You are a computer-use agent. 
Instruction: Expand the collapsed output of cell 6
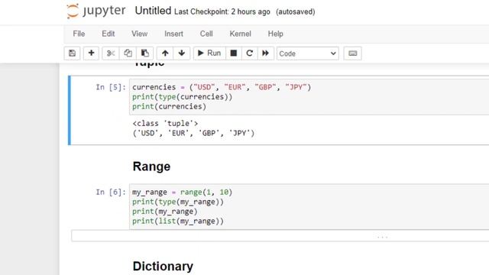(280, 236)
